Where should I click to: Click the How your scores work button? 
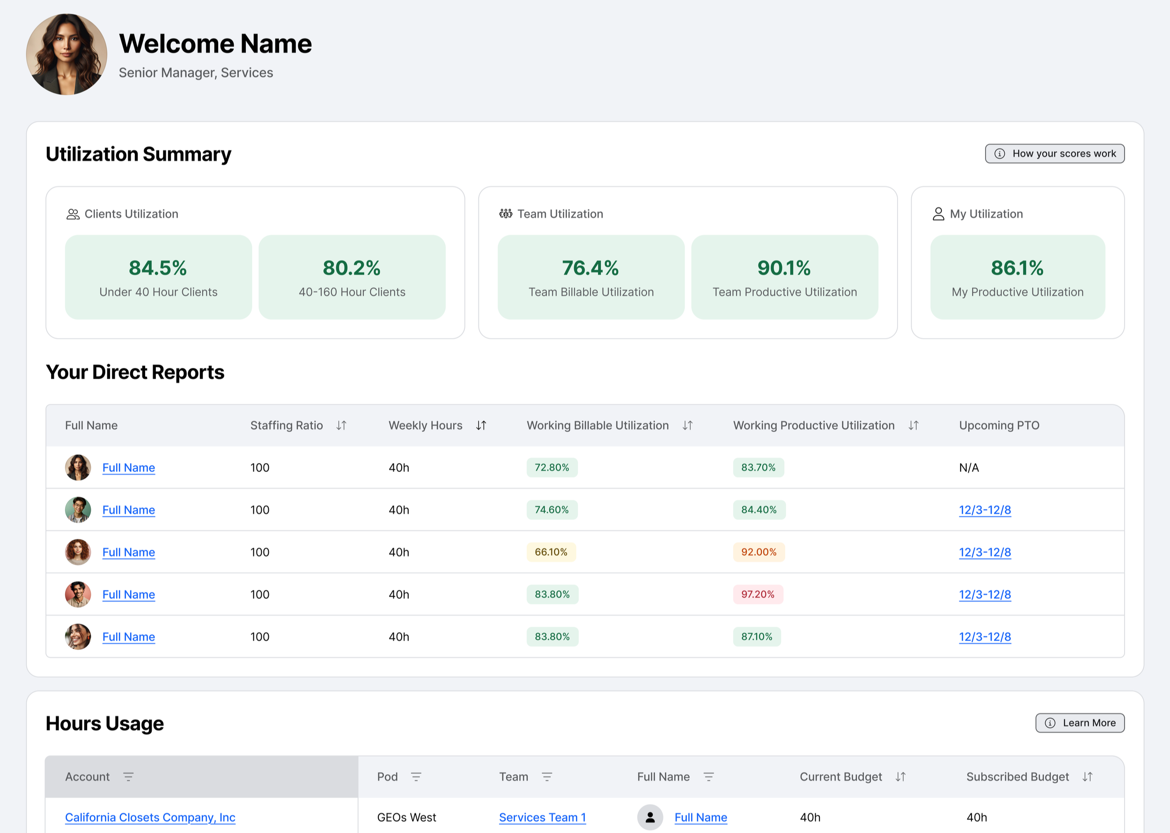(x=1055, y=153)
